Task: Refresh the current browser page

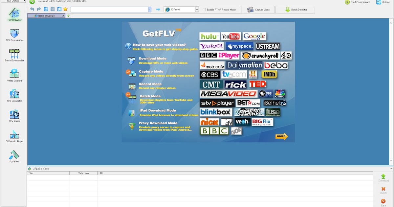Action: point(46,10)
